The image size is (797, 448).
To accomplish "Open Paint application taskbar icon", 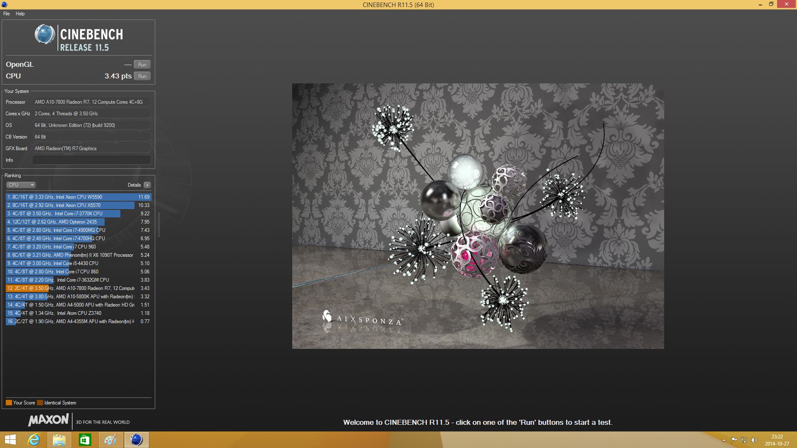I will (x=110, y=440).
